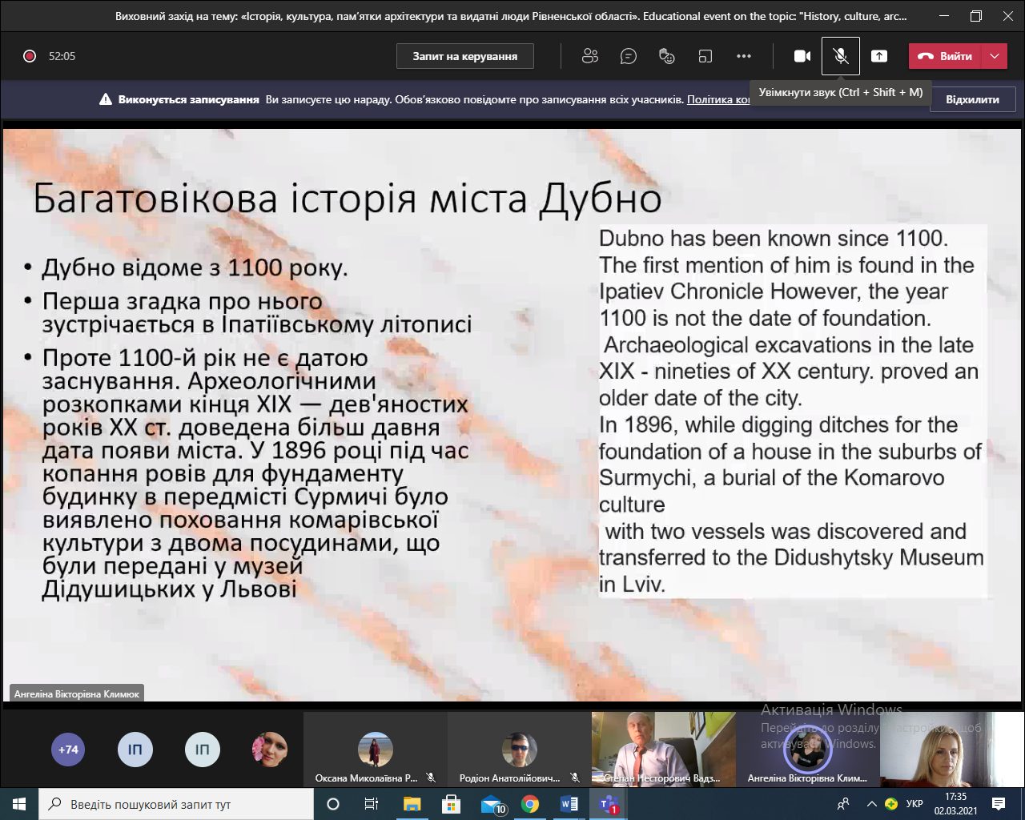Screen dimensions: 1025x820
Task: Open the +74 additional participants overflow
Action: [68, 750]
